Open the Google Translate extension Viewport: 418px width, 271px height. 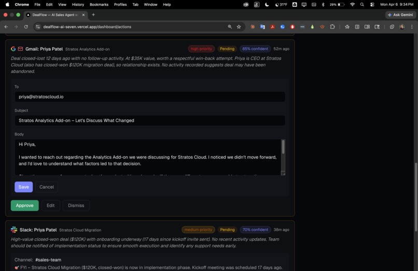262,26
